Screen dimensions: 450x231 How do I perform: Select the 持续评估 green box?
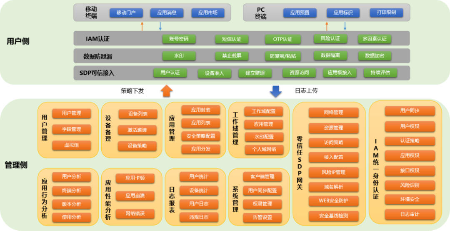[380, 73]
